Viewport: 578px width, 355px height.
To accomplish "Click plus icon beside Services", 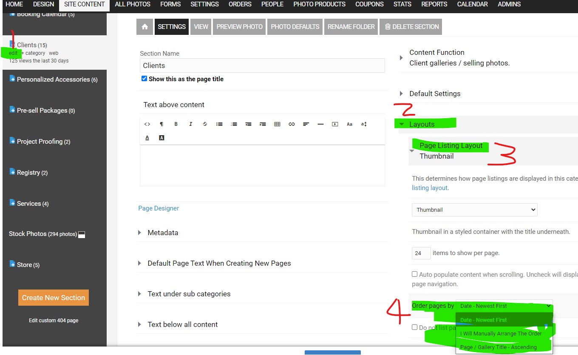I will click(12, 203).
